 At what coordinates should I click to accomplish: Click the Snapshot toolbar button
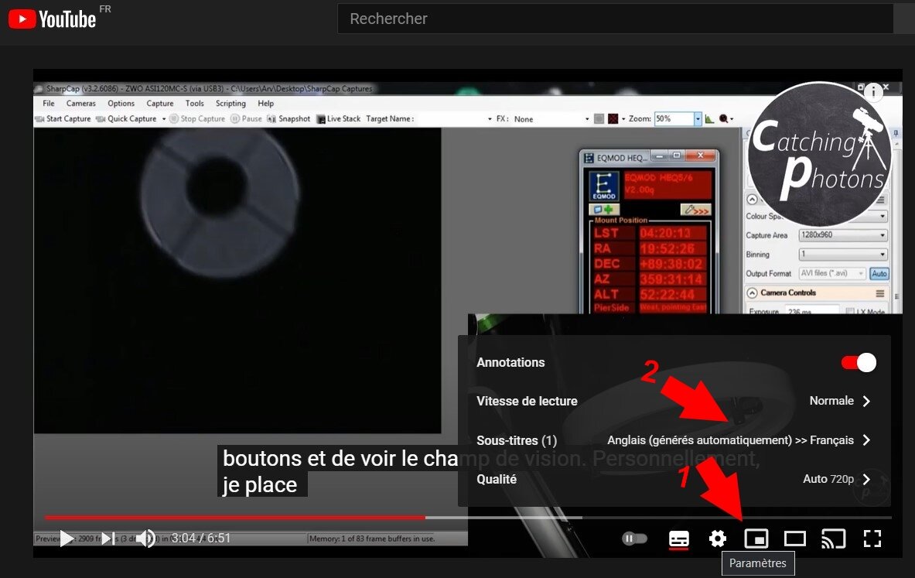288,118
